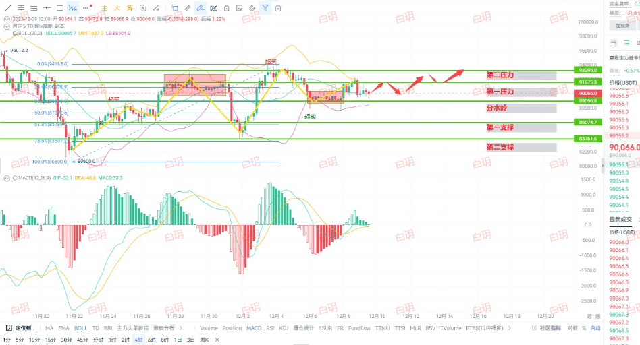Image resolution: width=640 pixels, height=345 pixels.
Task: Click the 86074.7 support price label
Action: pos(588,122)
